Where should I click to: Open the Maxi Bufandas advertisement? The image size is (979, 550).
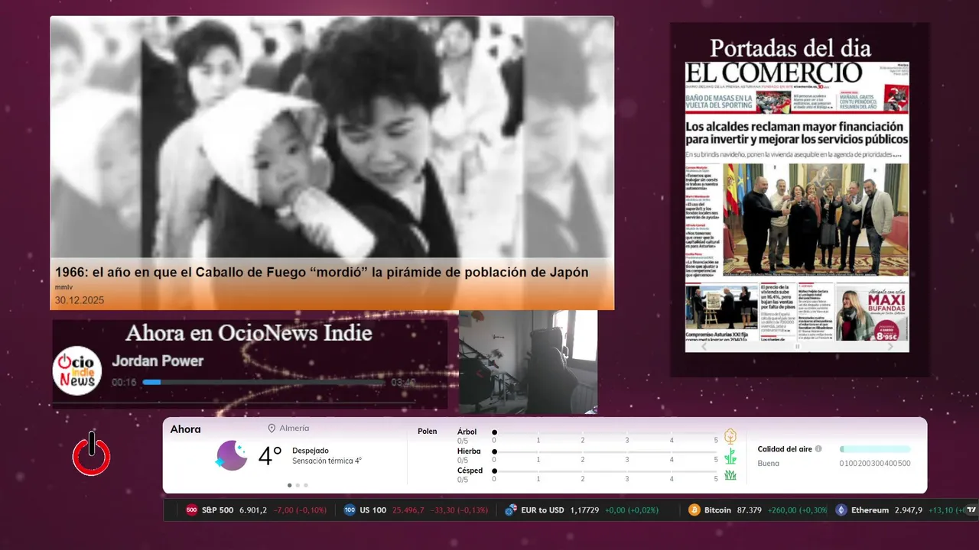point(872,312)
